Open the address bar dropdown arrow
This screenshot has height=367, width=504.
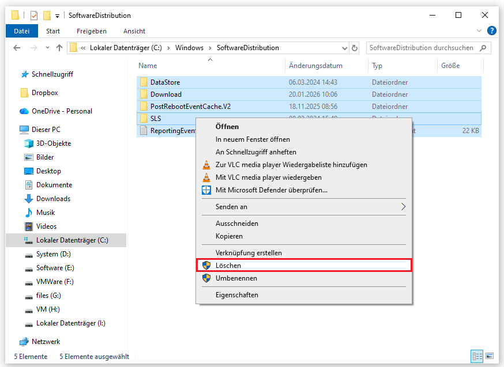[345, 48]
